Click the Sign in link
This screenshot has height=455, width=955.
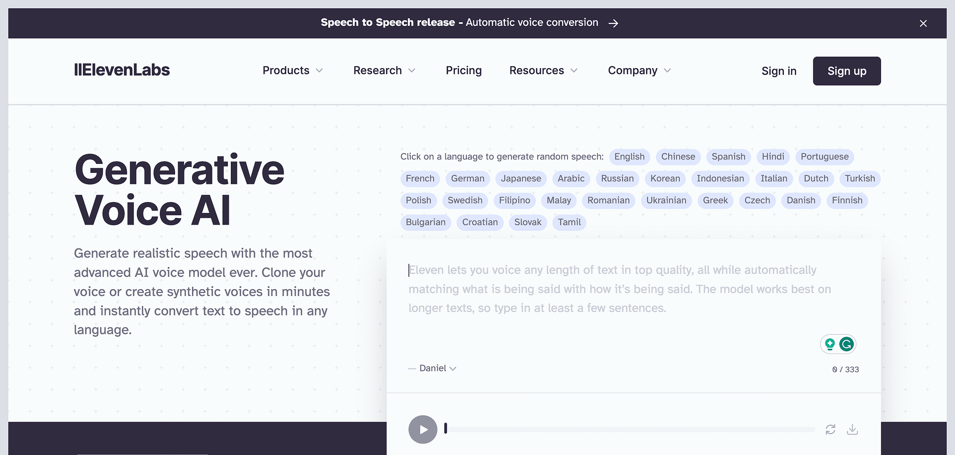pyautogui.click(x=779, y=71)
